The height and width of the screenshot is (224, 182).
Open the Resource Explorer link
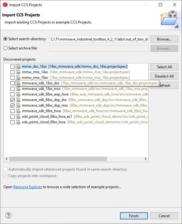27,187
